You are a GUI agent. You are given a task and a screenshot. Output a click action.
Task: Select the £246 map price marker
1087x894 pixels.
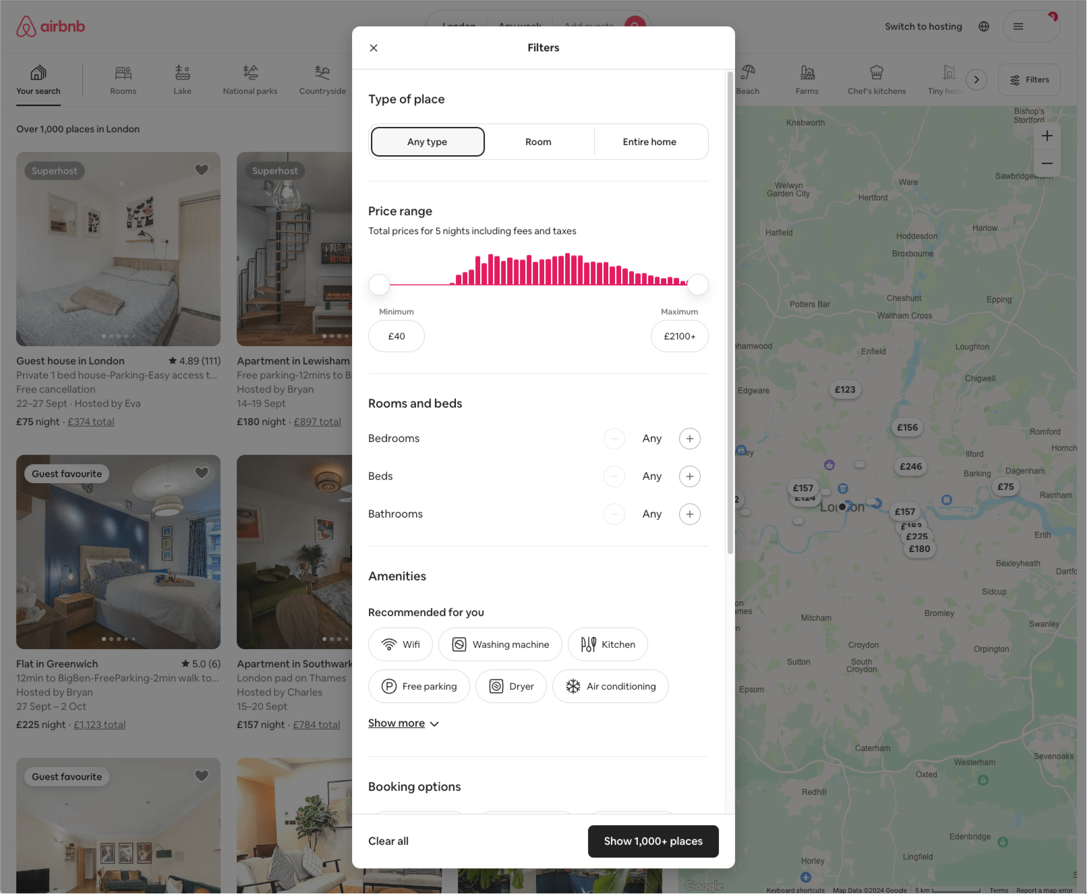[911, 466]
